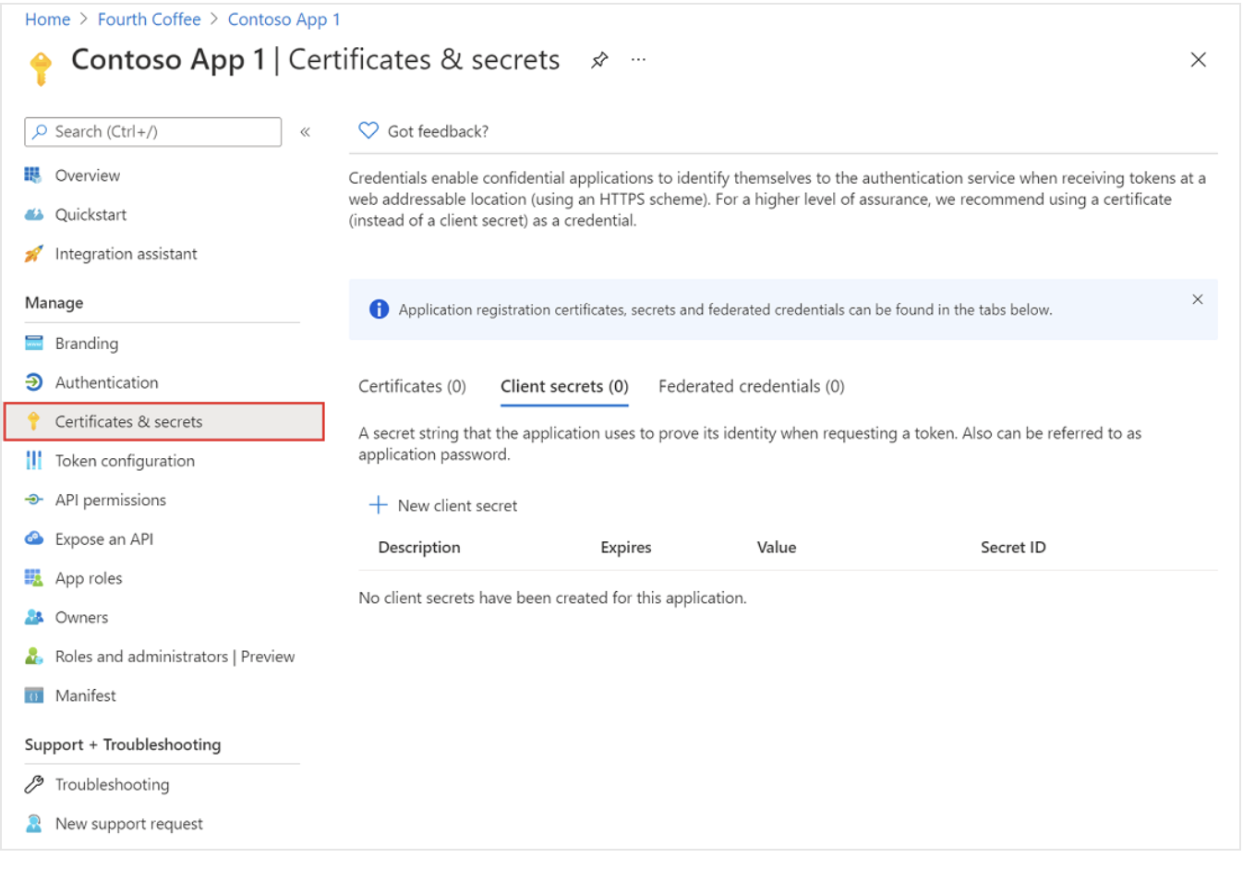The height and width of the screenshot is (870, 1243).
Task: Click the Branding icon in sidebar
Action: [33, 344]
